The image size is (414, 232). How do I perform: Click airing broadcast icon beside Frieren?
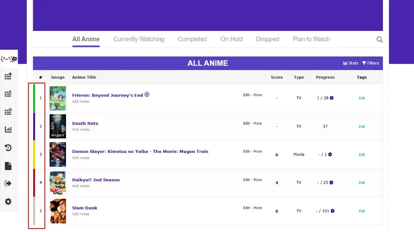click(147, 95)
